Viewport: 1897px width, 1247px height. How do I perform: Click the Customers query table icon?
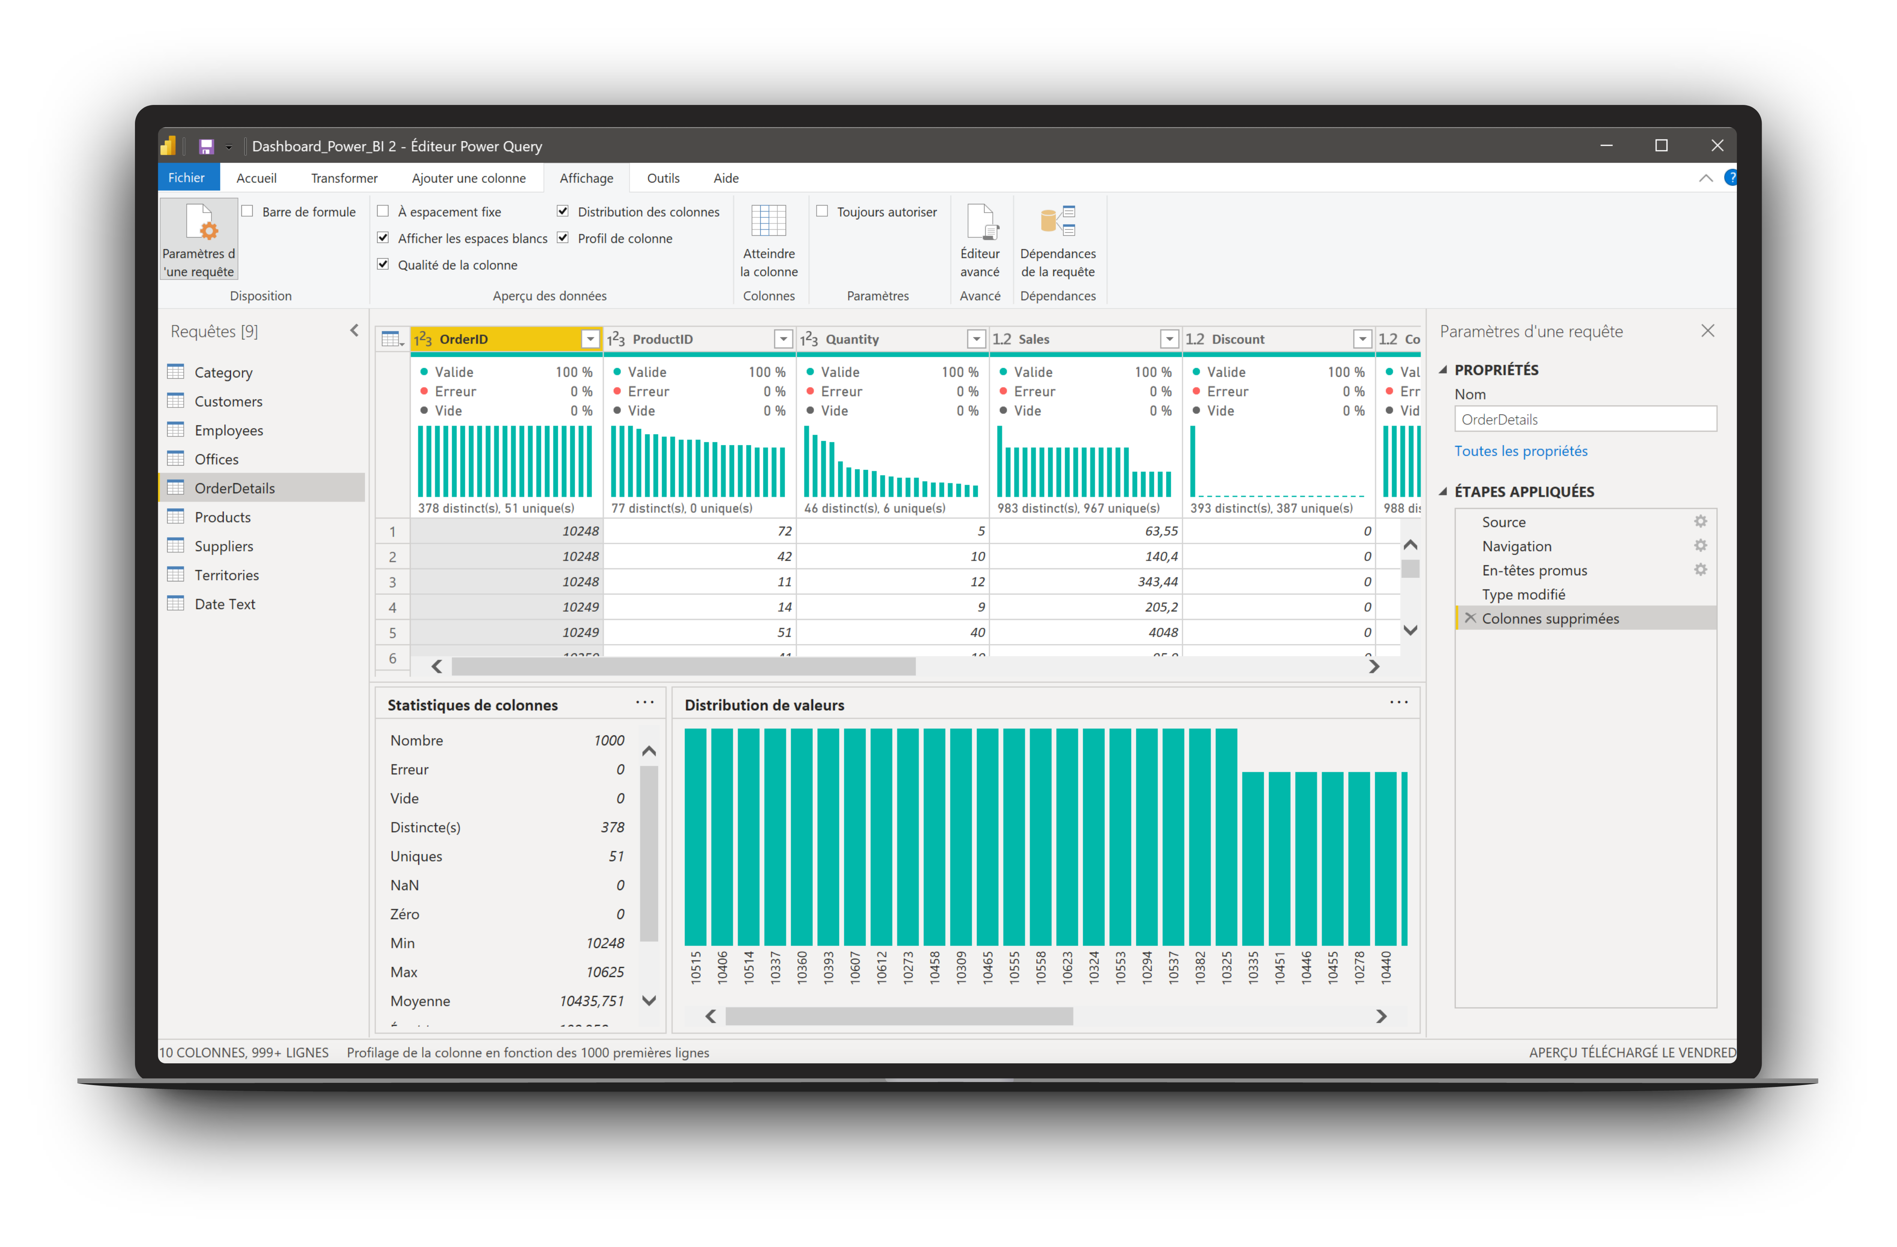(175, 401)
